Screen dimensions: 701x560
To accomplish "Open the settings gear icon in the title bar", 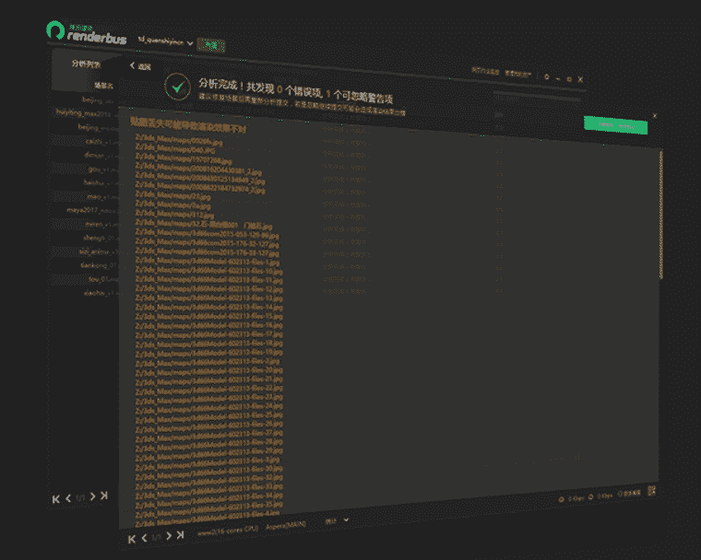I will (546, 76).
